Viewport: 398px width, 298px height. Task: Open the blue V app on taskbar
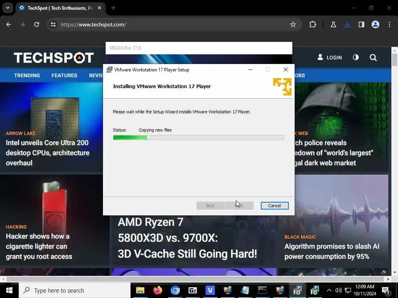(x=210, y=290)
